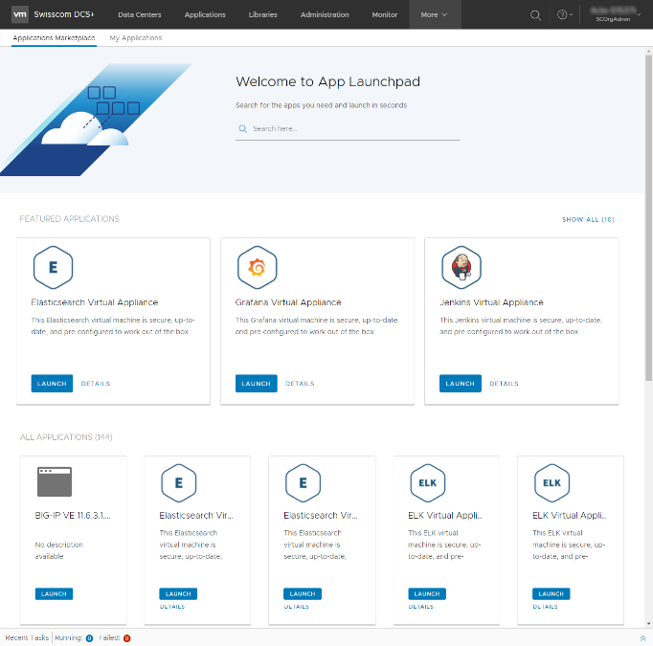Open the Monitor section

tap(384, 14)
